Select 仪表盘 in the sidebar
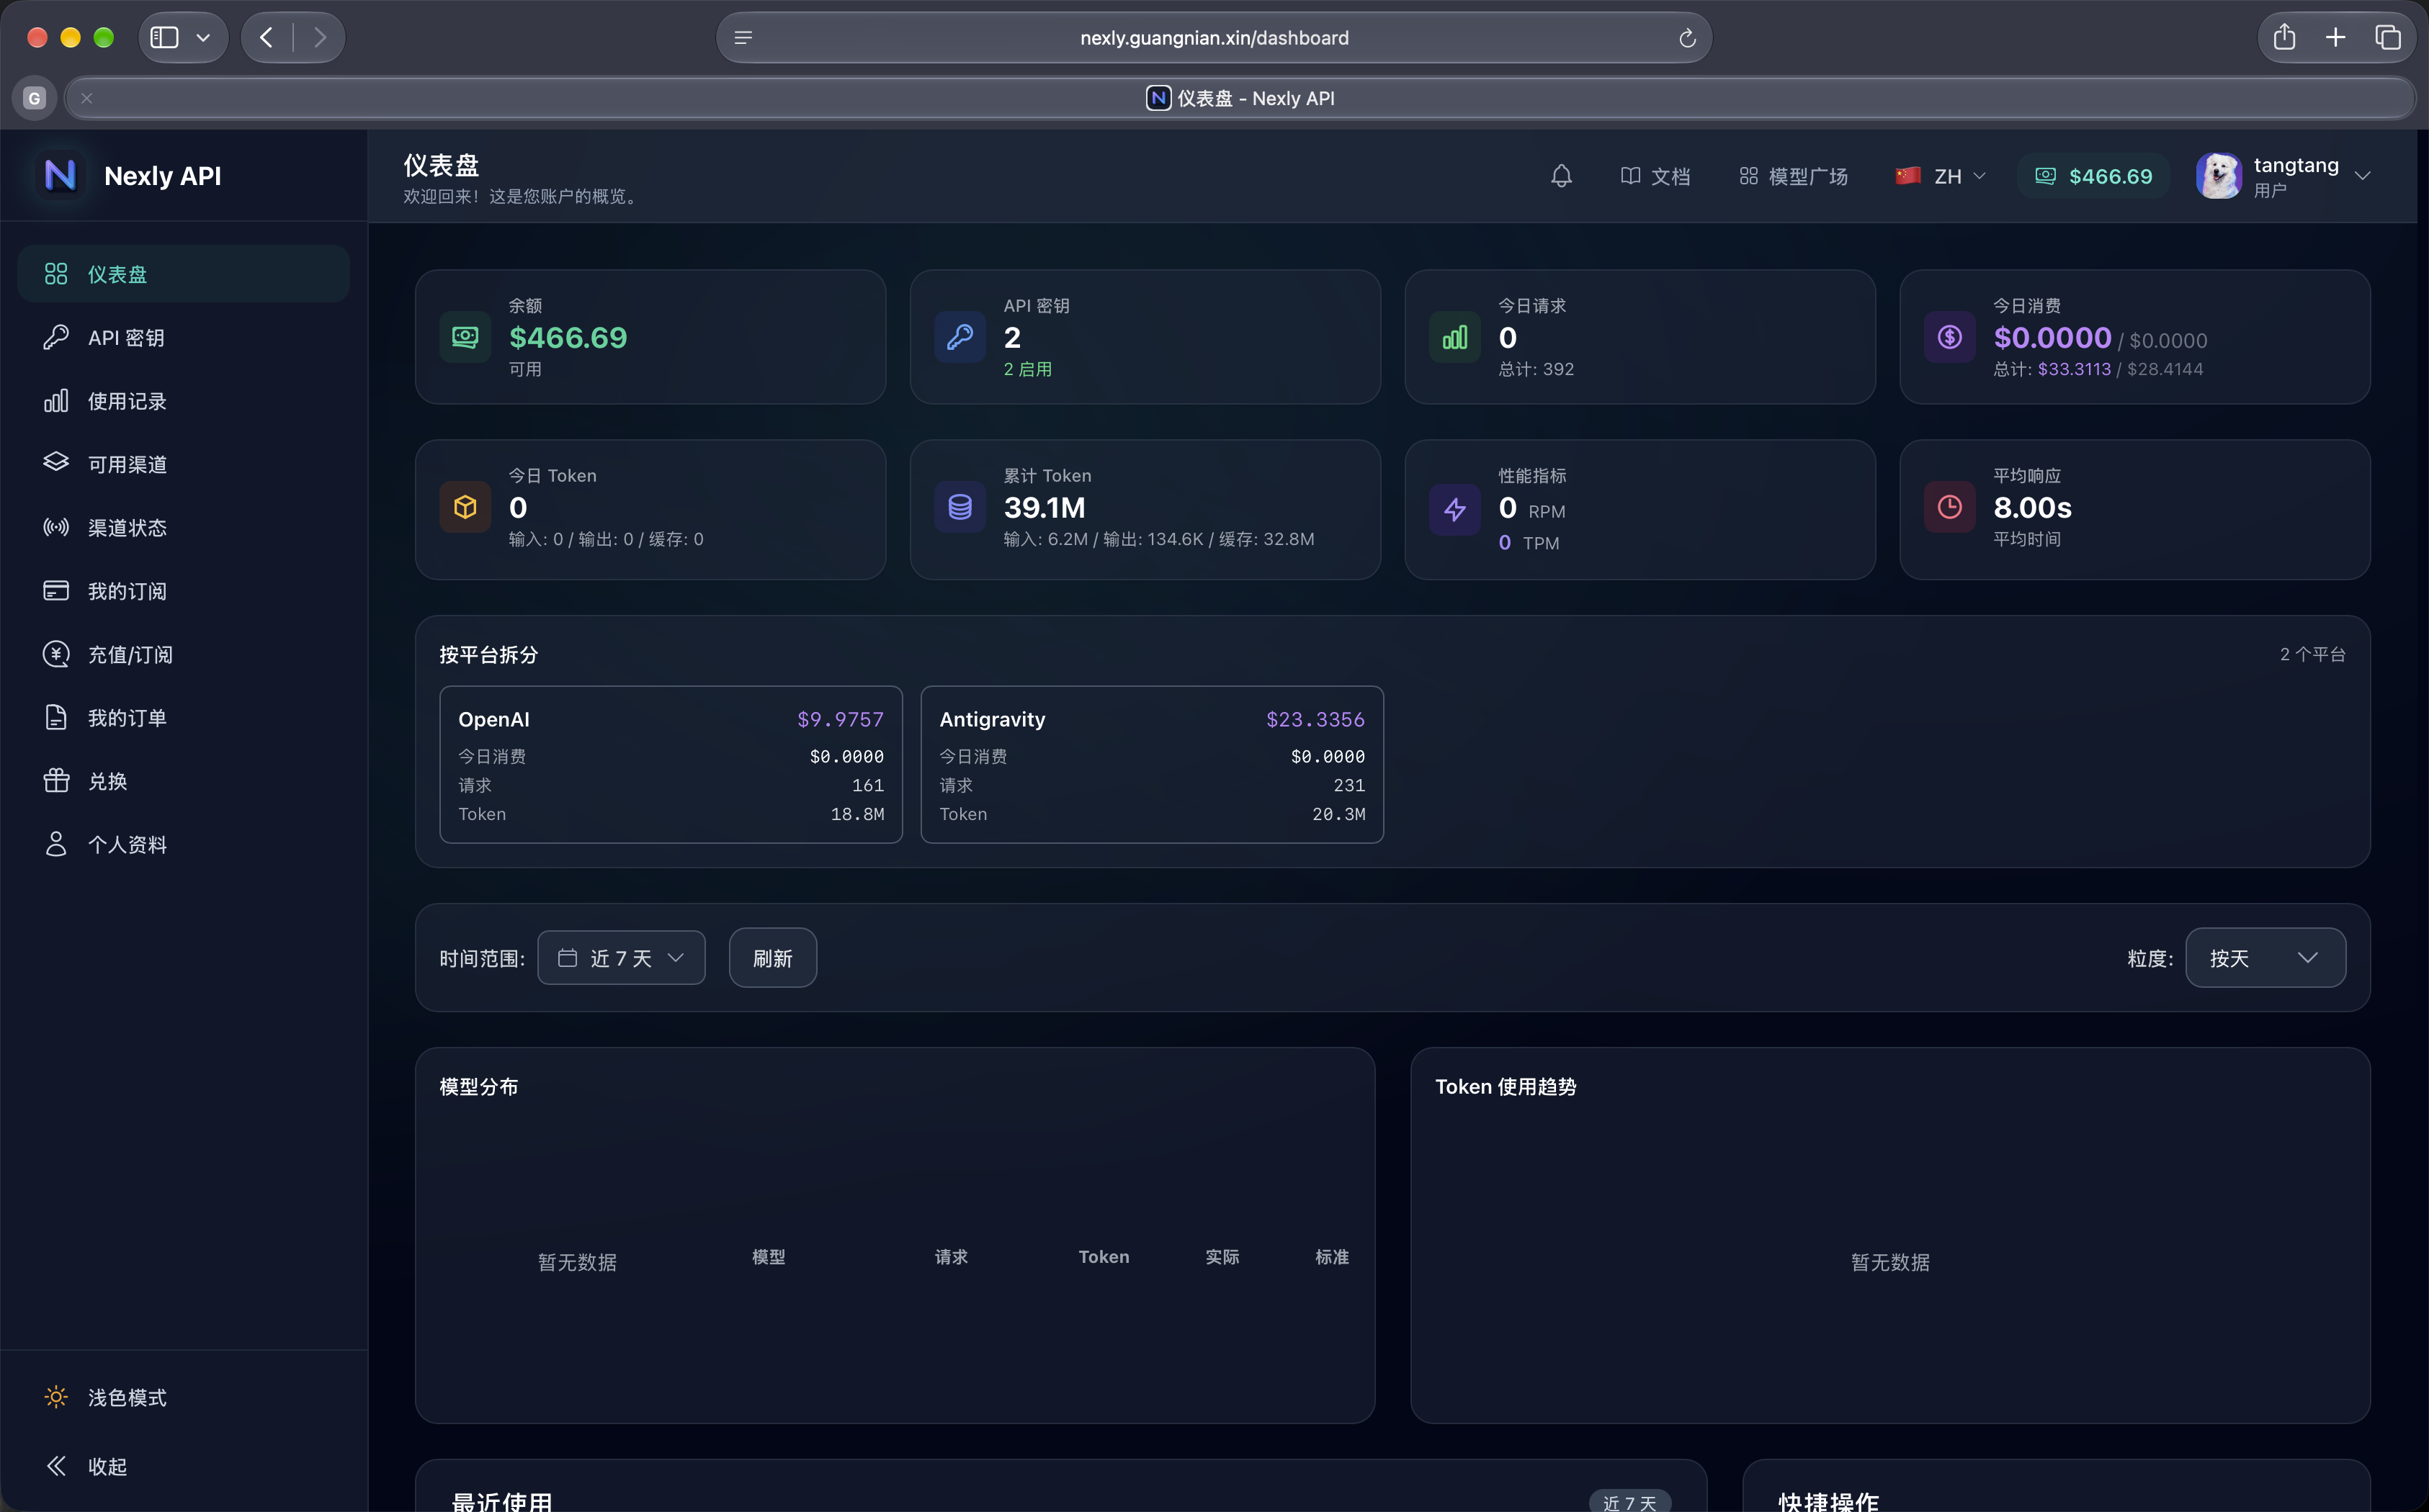Image resolution: width=2429 pixels, height=1512 pixels. (x=184, y=273)
